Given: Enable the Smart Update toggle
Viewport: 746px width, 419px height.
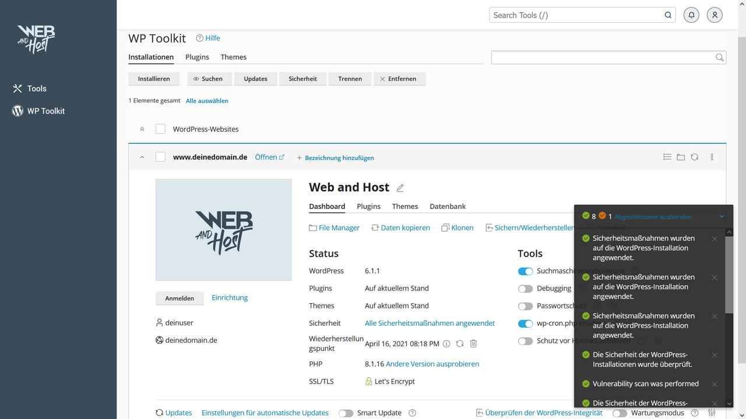Looking at the screenshot, I should tap(346, 413).
